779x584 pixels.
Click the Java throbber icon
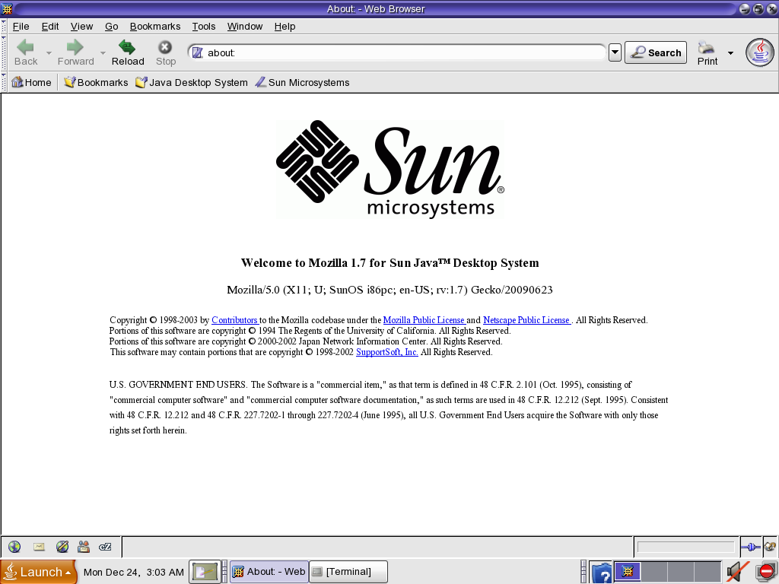coord(760,52)
